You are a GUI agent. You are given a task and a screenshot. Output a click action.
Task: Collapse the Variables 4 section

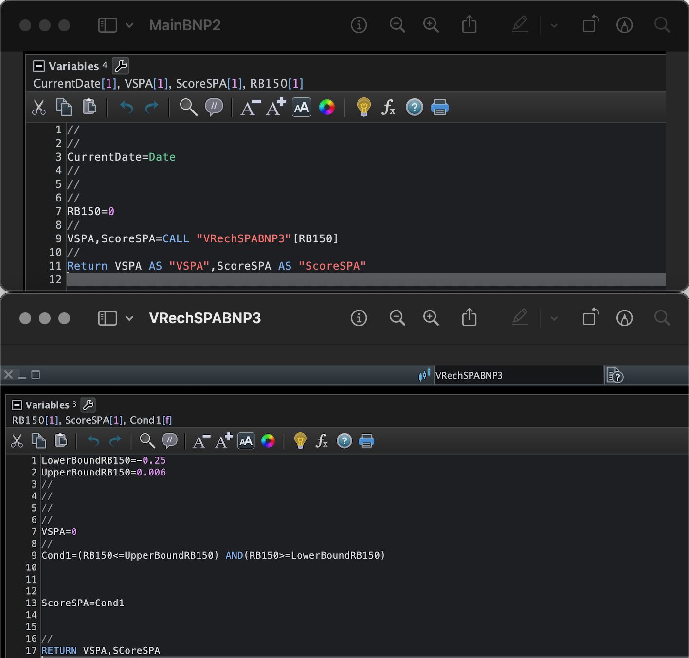[x=39, y=66]
